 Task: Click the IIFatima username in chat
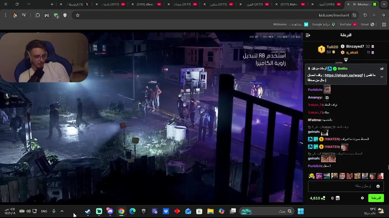[x=315, y=120]
